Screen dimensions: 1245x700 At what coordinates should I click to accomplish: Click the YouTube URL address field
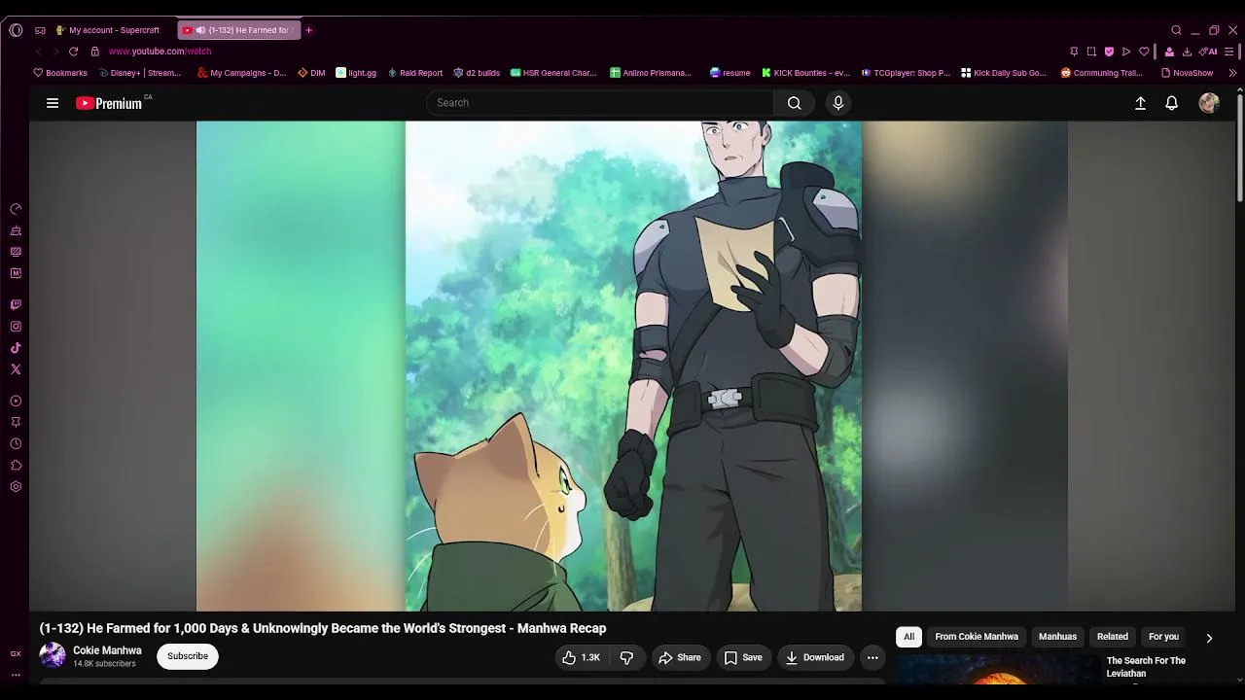pyautogui.click(x=160, y=52)
